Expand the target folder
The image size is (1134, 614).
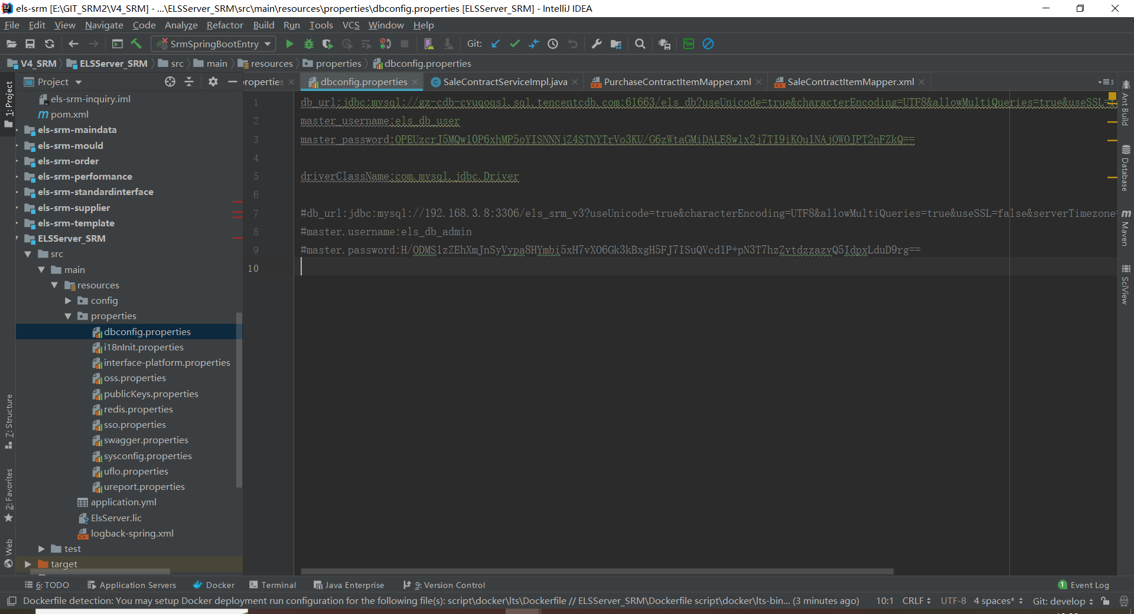pyautogui.click(x=28, y=564)
